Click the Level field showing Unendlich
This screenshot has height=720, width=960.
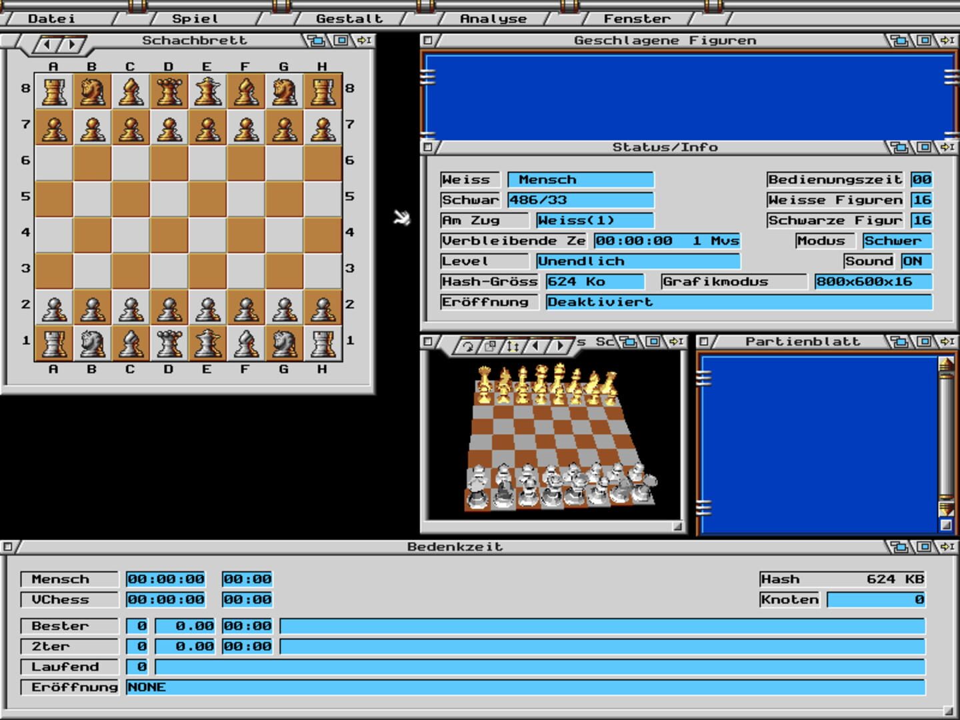coord(638,261)
